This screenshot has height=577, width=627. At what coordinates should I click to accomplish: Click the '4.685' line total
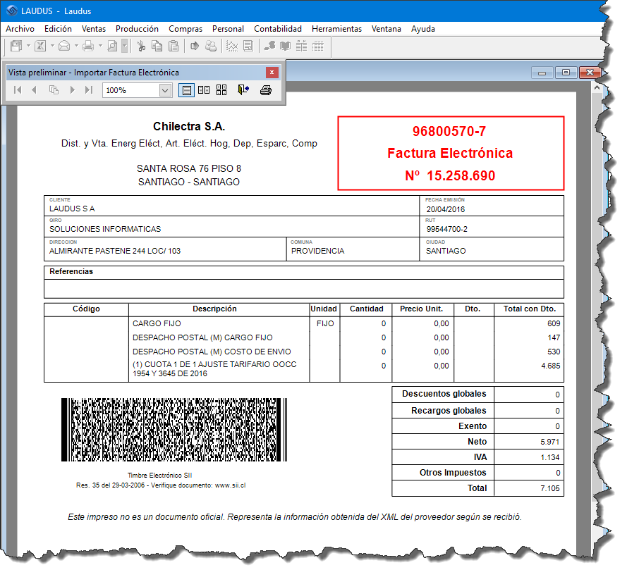pos(551,366)
